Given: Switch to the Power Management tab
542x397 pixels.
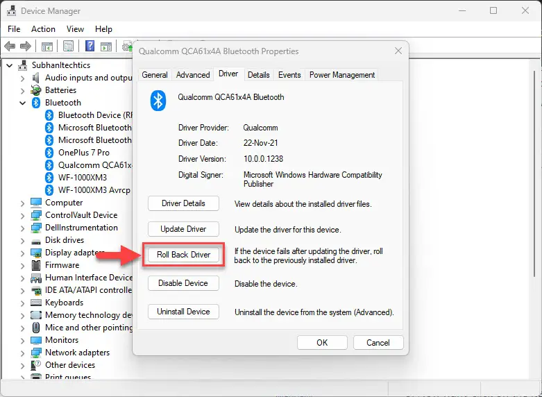Looking at the screenshot, I should [x=342, y=75].
